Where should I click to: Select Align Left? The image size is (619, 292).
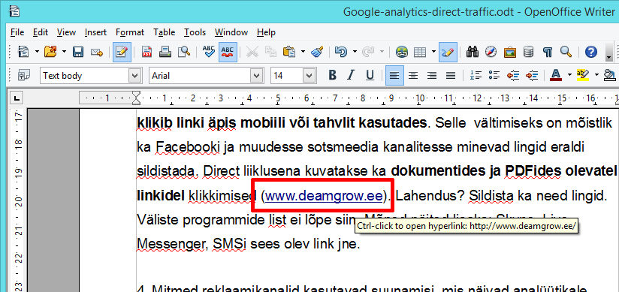(x=395, y=75)
